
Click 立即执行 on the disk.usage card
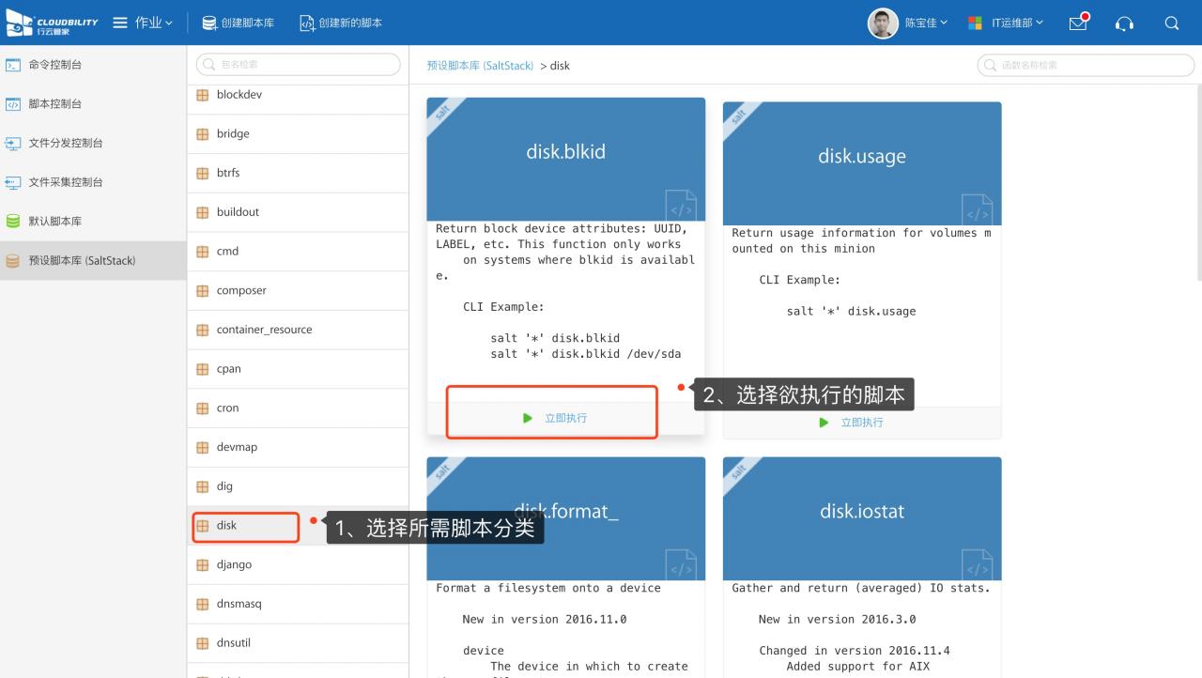coord(852,423)
